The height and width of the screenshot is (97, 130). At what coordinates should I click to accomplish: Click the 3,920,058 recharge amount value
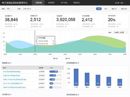(66, 20)
